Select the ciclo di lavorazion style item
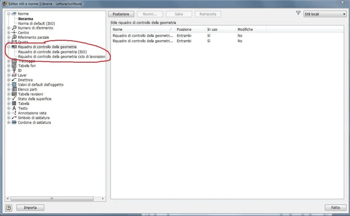The width and height of the screenshot is (350, 216). coord(62,57)
